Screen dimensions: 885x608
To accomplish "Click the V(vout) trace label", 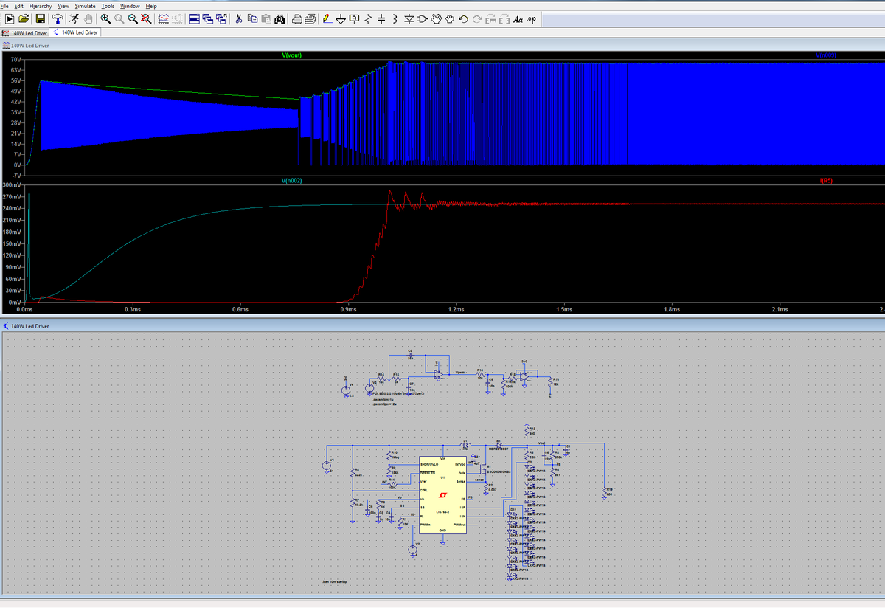I will (292, 55).
